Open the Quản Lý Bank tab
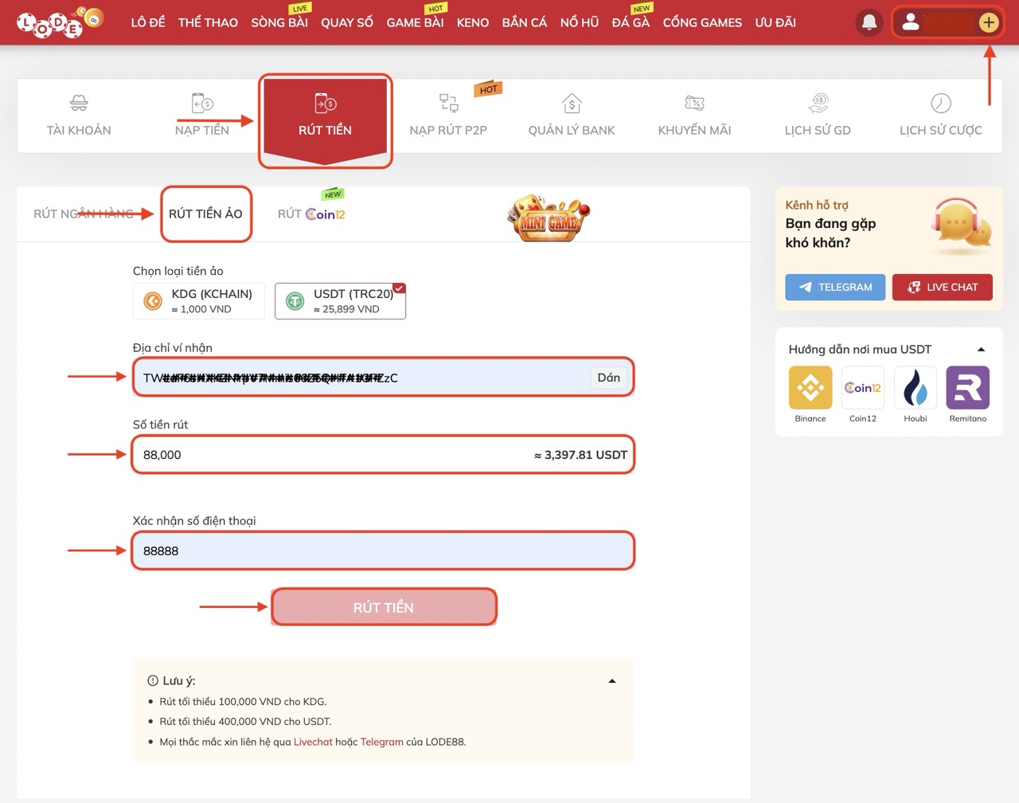1019x803 pixels. 571,116
